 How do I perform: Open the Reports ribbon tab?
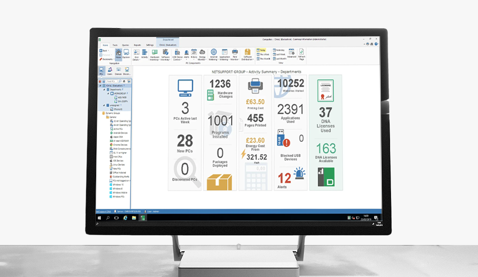tap(138, 44)
